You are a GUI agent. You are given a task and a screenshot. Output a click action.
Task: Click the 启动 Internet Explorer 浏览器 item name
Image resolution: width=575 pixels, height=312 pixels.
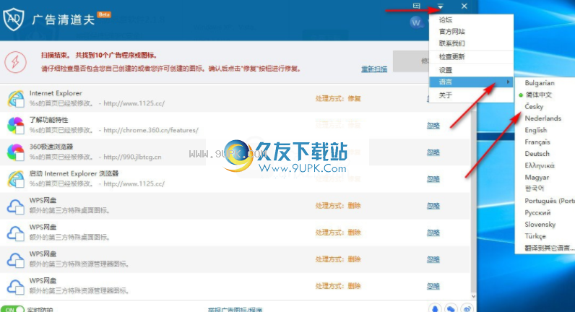[x=74, y=173]
